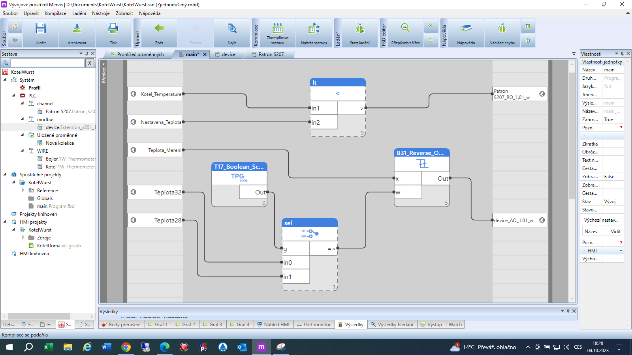Open the Kompilace menu
The height and width of the screenshot is (355, 632).
(x=55, y=13)
